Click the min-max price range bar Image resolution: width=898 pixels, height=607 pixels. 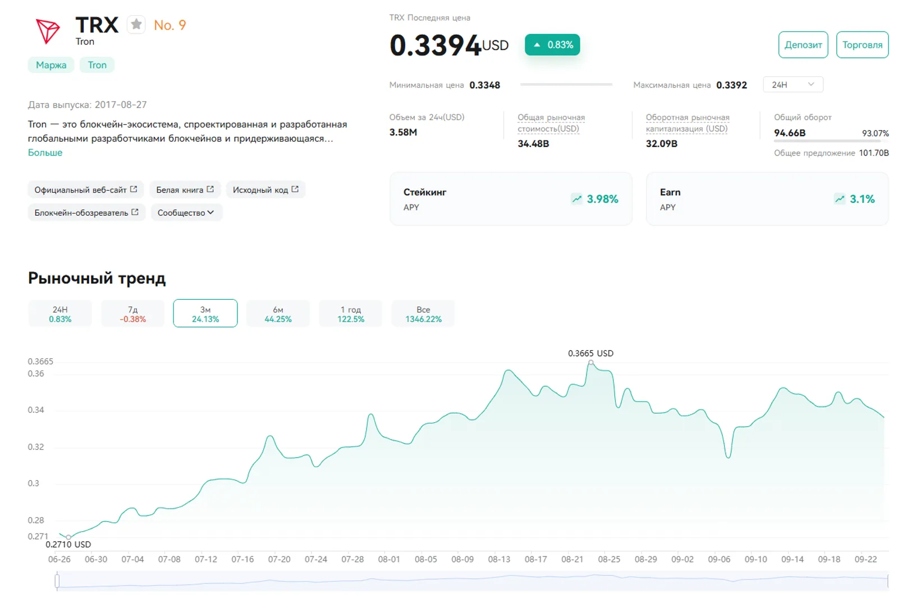566,84
